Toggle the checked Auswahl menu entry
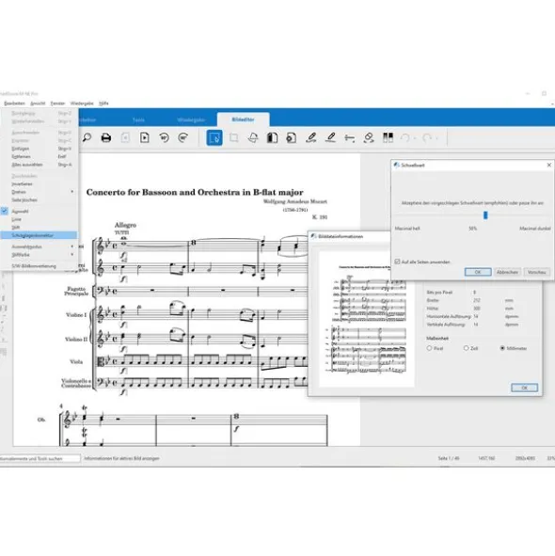Viewport: 555px width, 556px height. click(39, 211)
